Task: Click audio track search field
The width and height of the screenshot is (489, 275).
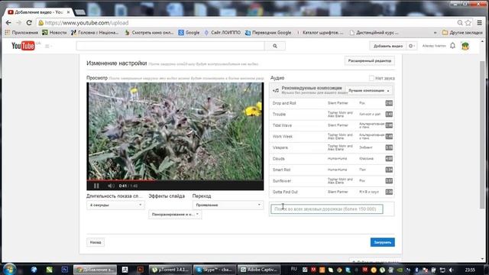Action: click(326, 209)
